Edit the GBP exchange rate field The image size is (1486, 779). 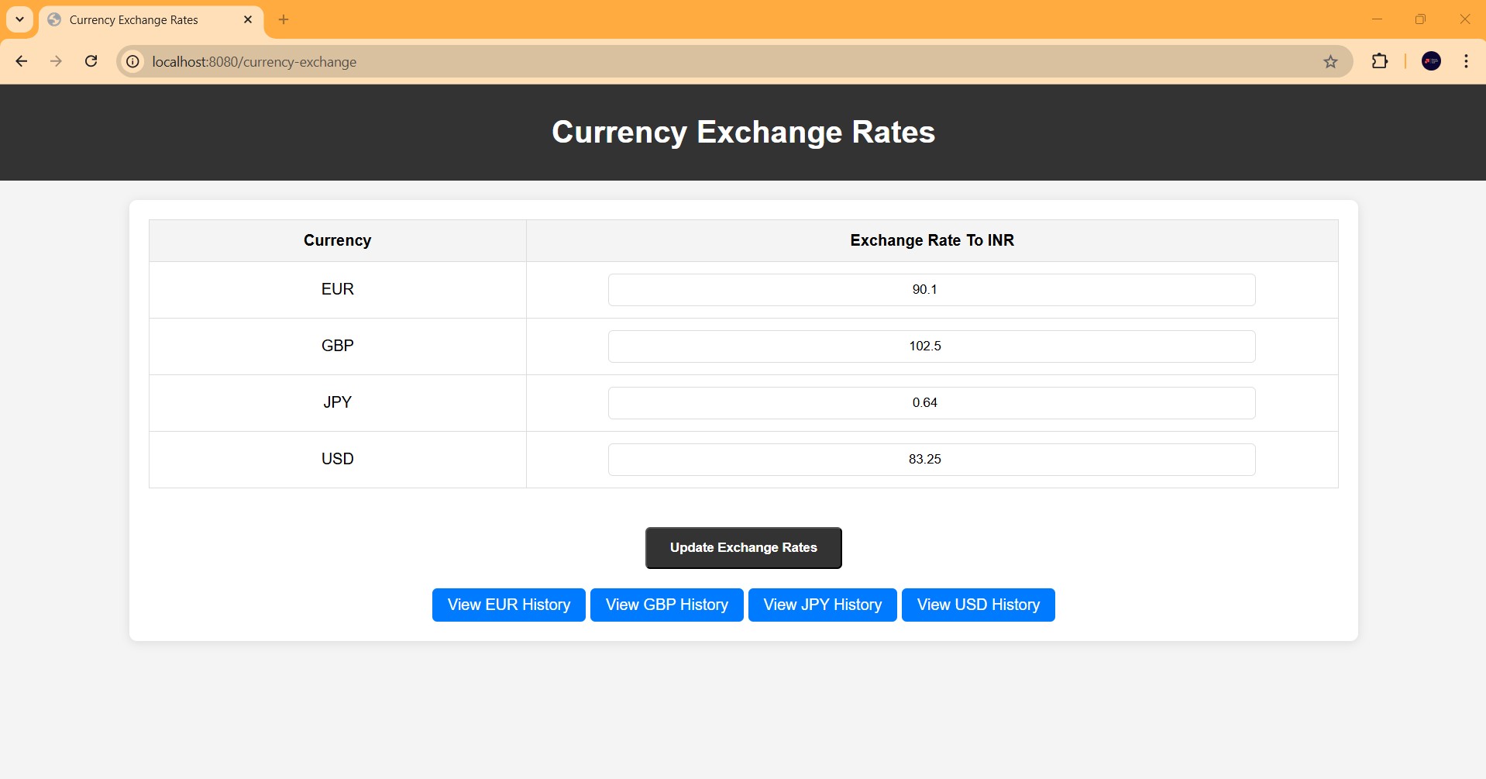[931, 346]
